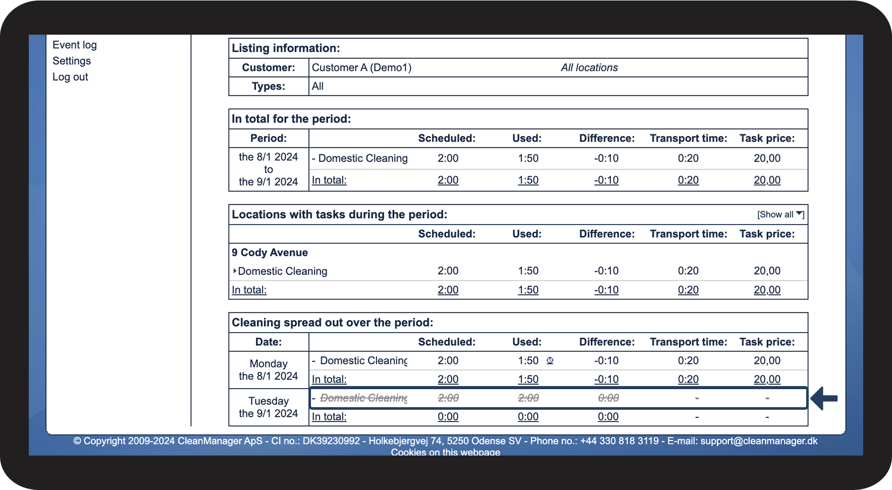Click 9 Cody Avenue's underlined price total 20,00
Screen dimensions: 892x490
point(767,290)
